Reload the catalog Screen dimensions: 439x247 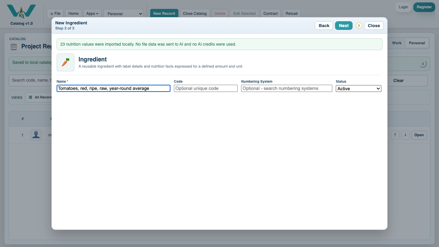(292, 14)
